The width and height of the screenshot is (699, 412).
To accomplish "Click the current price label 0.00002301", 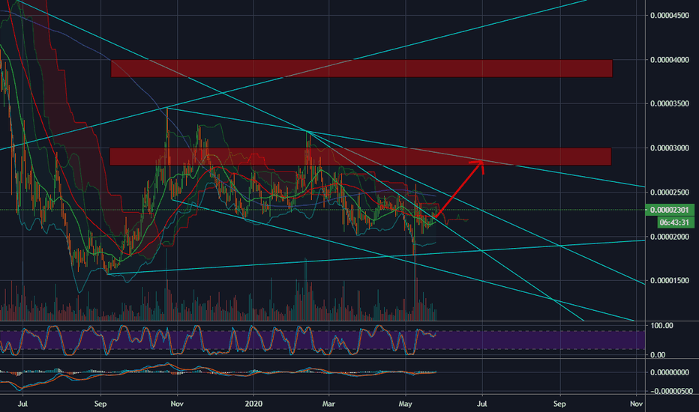I will coord(670,210).
